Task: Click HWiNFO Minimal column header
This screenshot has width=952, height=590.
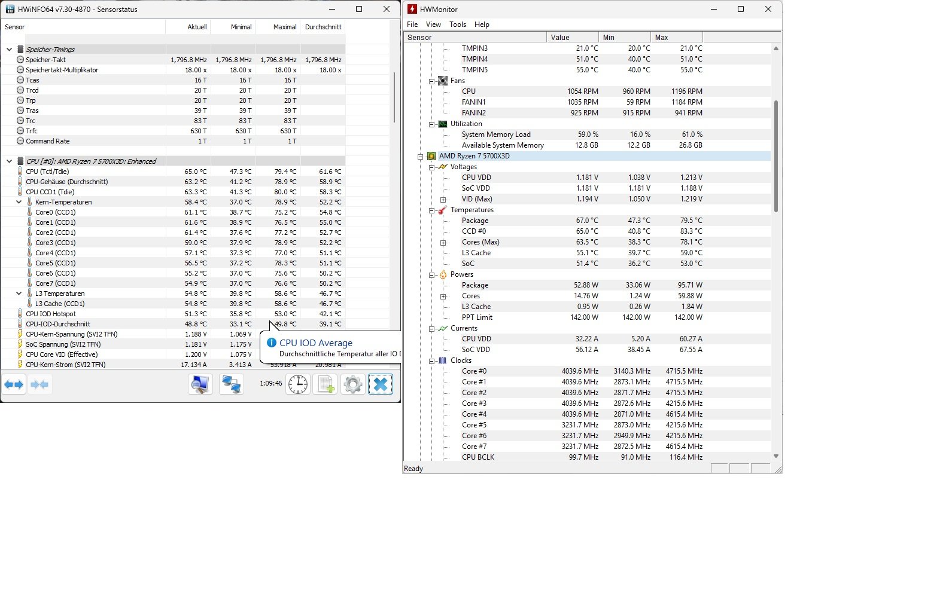Action: 233,27
